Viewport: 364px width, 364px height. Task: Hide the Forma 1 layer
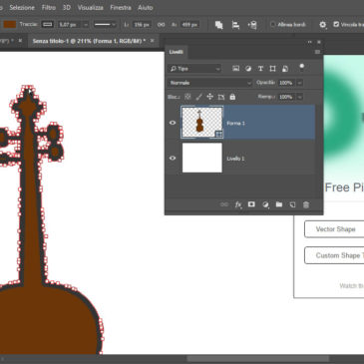[173, 123]
